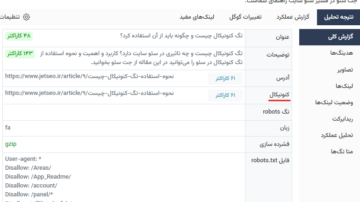Click the green ۴۸ کاراکتر title badge

point(19,36)
